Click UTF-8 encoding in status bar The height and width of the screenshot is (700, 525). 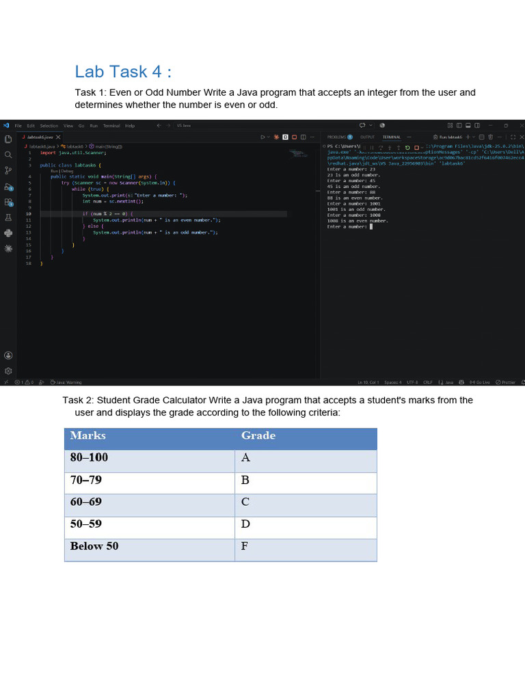(x=412, y=382)
